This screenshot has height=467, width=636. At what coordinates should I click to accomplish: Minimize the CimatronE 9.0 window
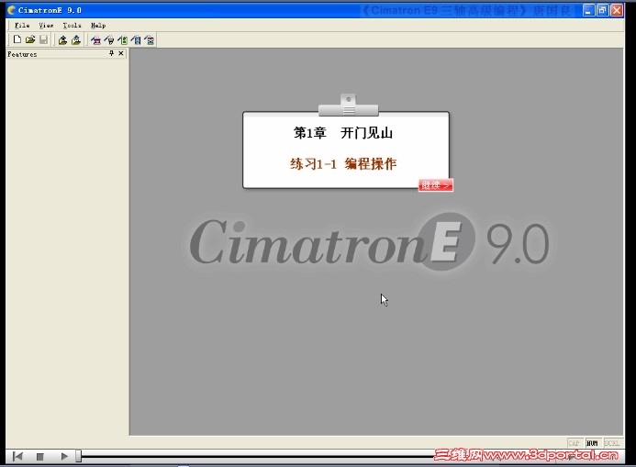point(588,10)
